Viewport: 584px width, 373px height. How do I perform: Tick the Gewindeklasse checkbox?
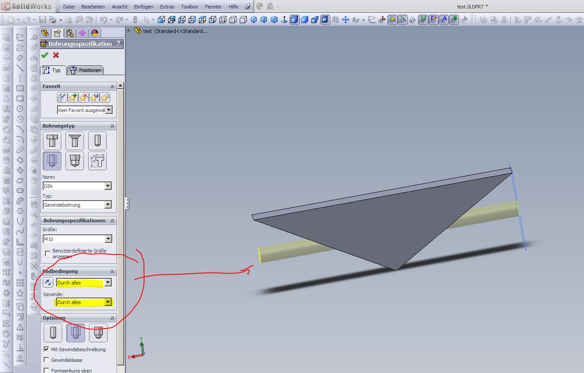coord(47,360)
